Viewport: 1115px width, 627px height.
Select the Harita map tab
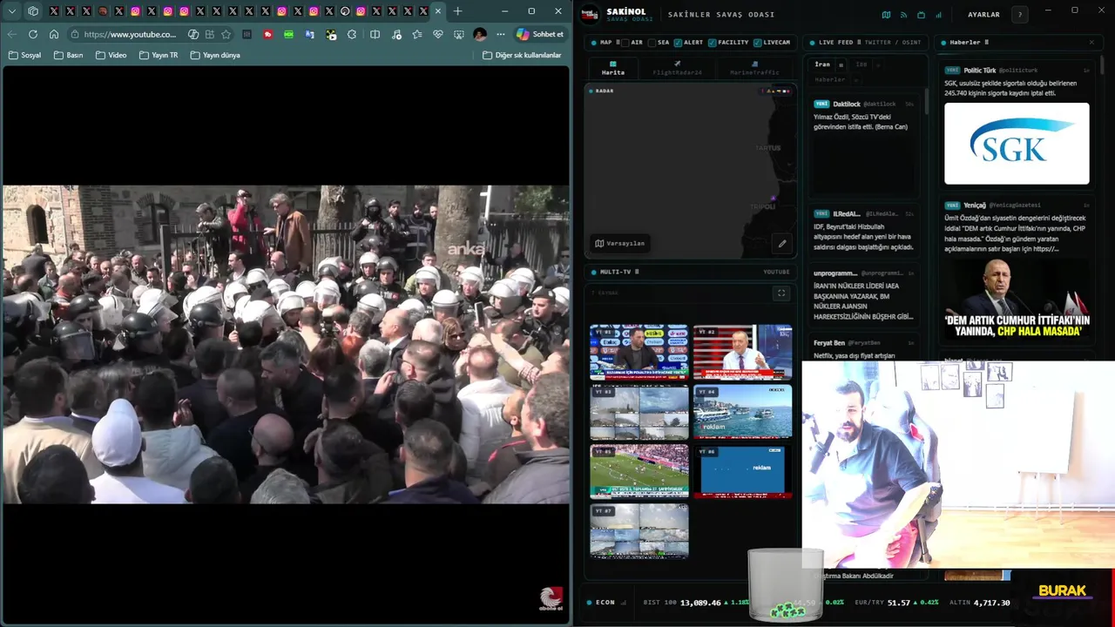(x=613, y=68)
